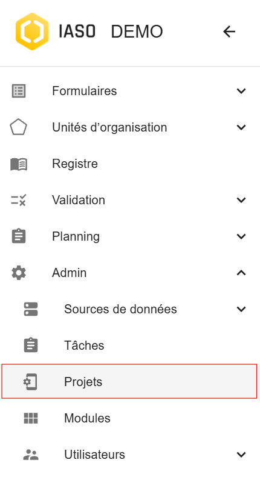Click the open book Registre icon

(19, 164)
